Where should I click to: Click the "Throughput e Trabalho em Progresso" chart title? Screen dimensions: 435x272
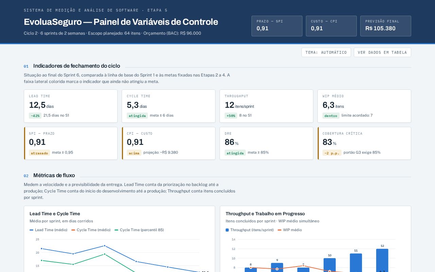pos(265,214)
